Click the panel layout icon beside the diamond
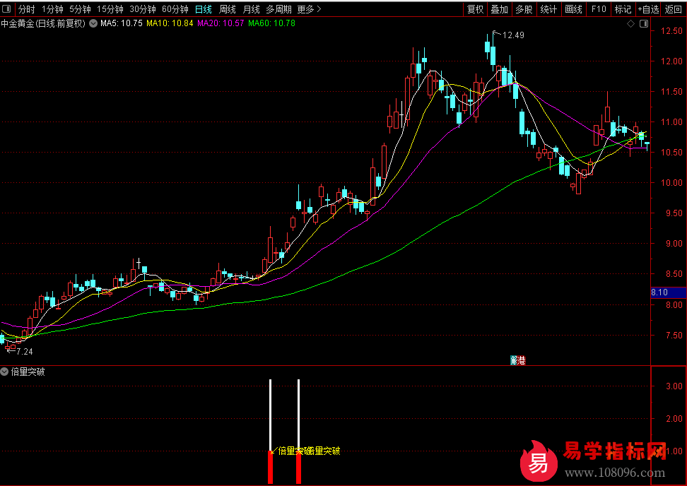The height and width of the screenshot is (486, 687). (x=643, y=24)
